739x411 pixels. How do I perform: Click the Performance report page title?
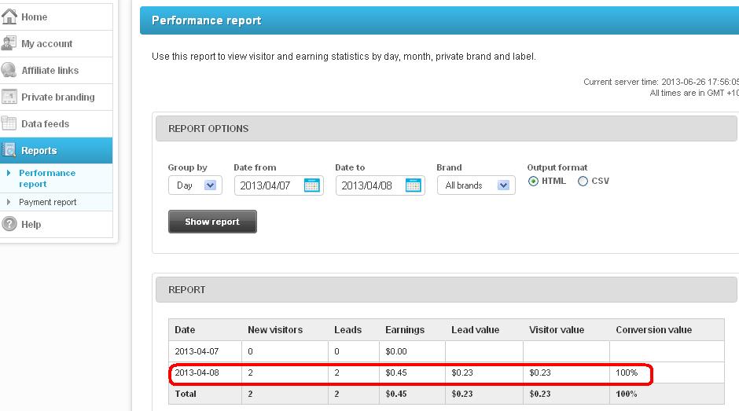tap(207, 20)
